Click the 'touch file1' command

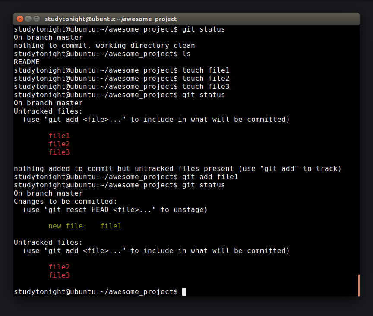[x=206, y=70]
